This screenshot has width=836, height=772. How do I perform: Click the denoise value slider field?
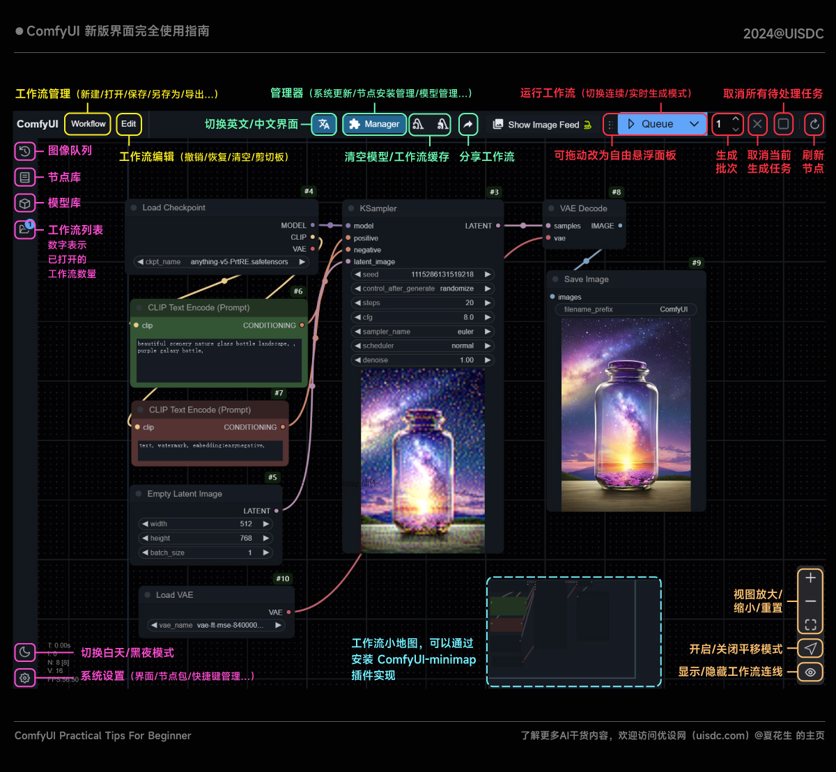[422, 360]
